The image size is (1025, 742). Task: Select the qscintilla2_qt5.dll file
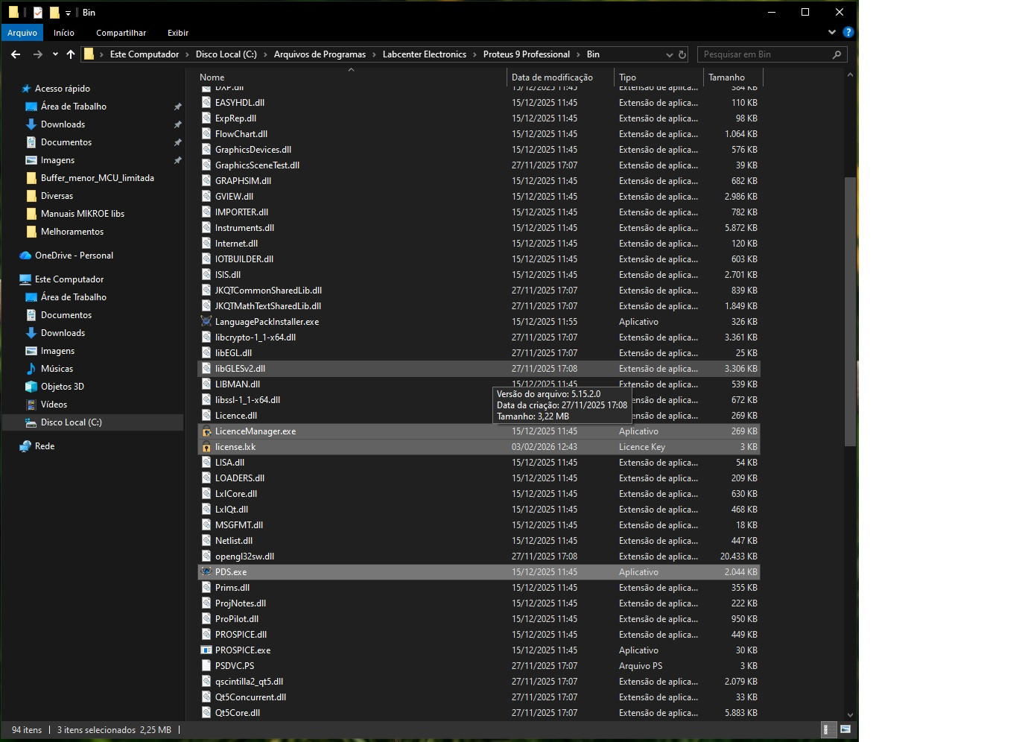click(x=478, y=682)
